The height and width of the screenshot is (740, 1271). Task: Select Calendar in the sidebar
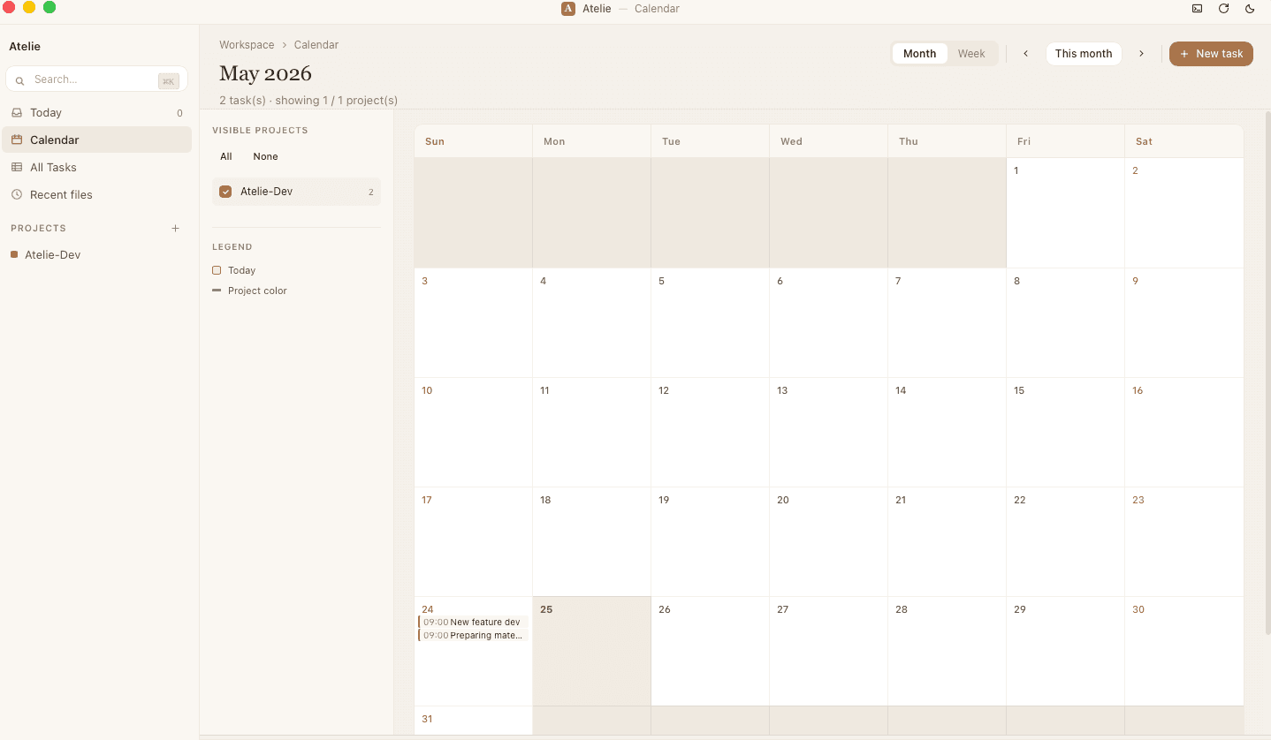(96, 140)
